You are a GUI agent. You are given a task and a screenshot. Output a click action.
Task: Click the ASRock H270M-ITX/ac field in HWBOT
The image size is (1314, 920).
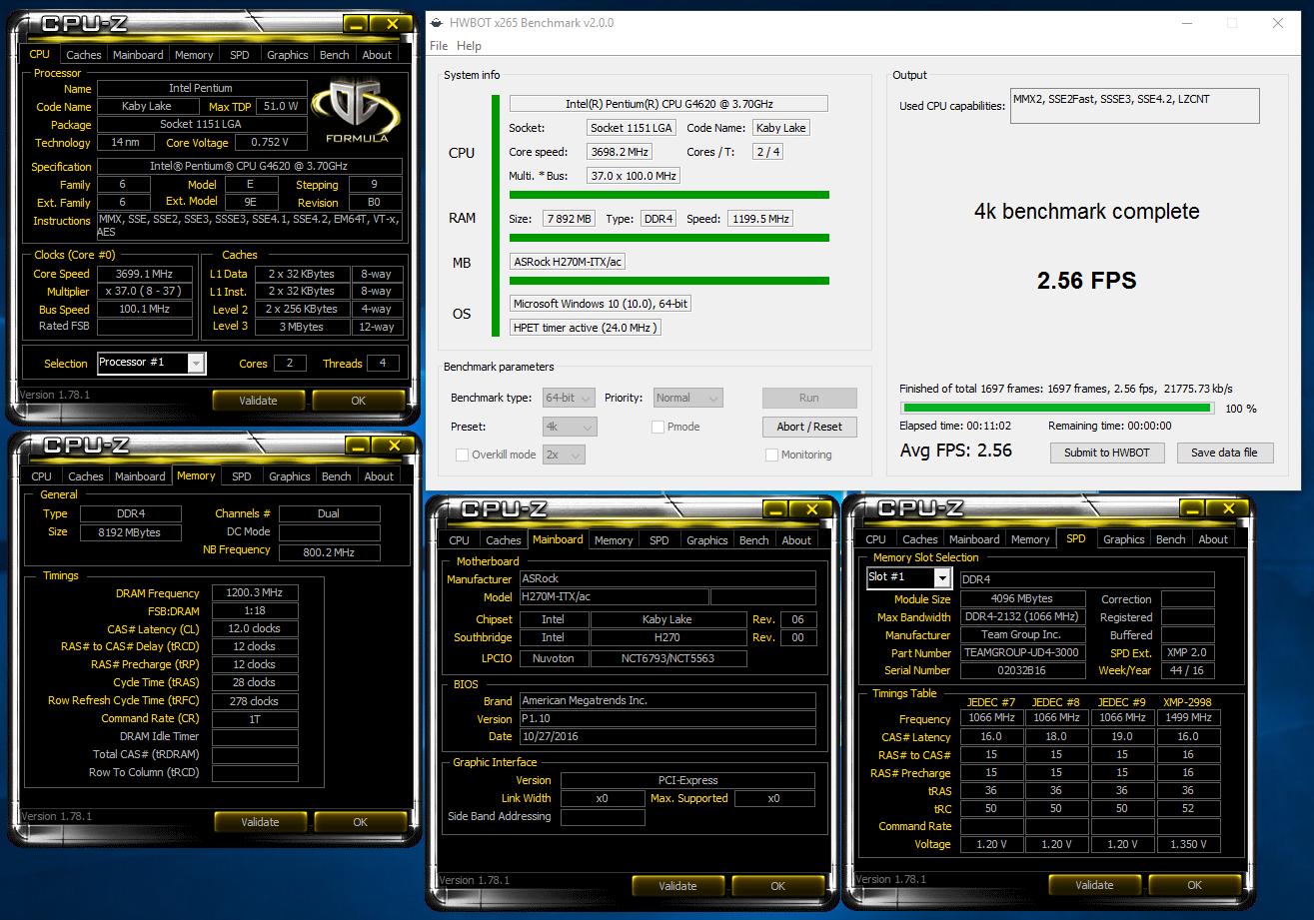pyautogui.click(x=568, y=262)
